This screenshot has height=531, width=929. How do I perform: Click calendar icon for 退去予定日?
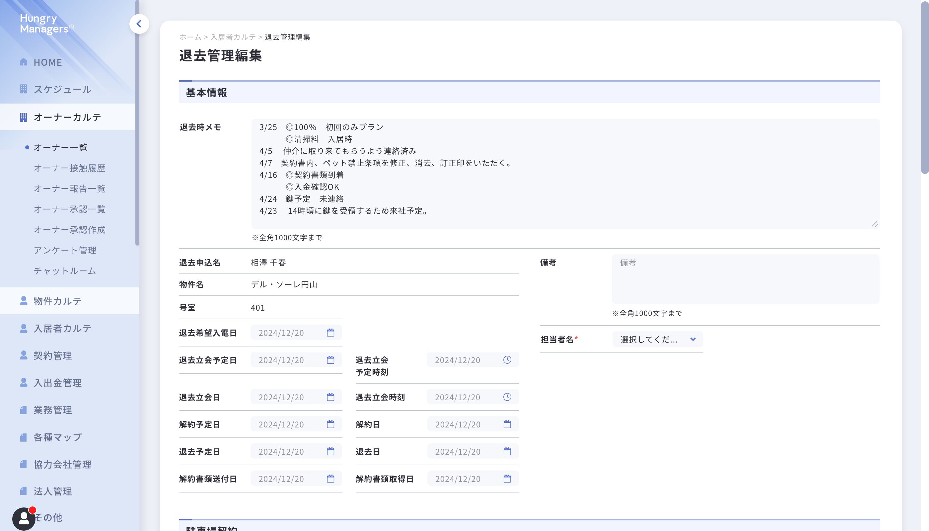pyautogui.click(x=330, y=451)
